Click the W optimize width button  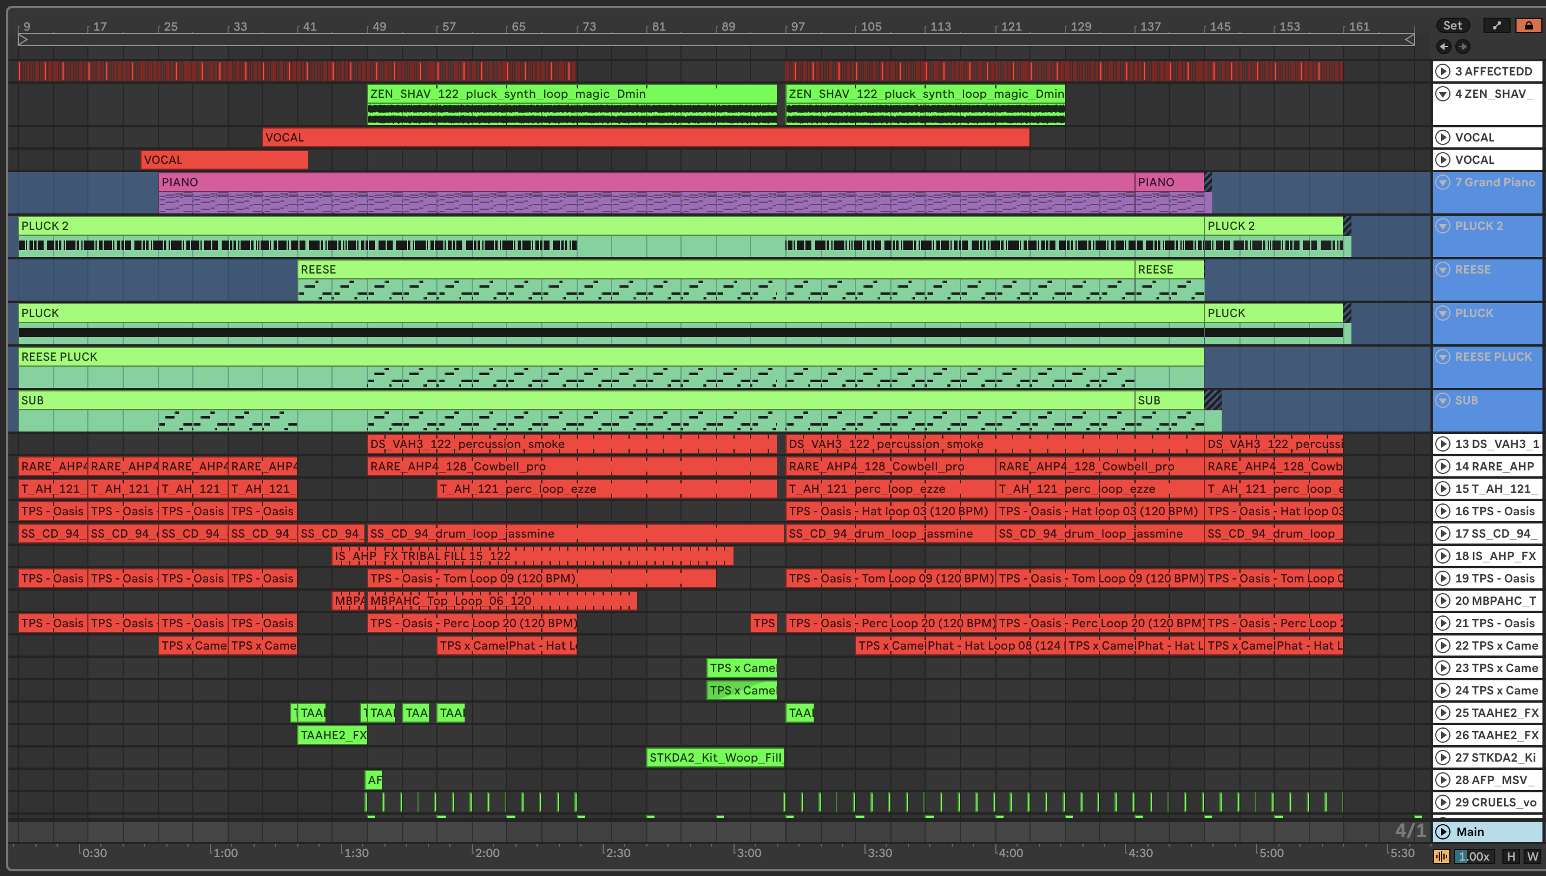[1532, 856]
